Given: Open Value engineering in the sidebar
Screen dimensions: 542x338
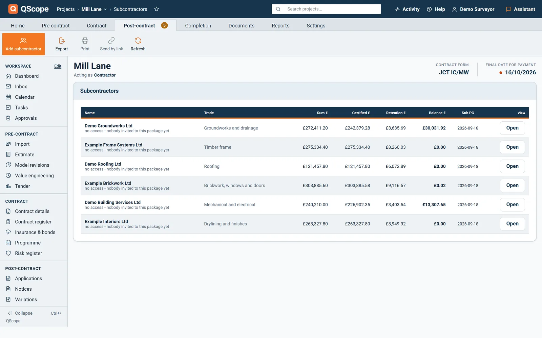Looking at the screenshot, I should tap(34, 175).
